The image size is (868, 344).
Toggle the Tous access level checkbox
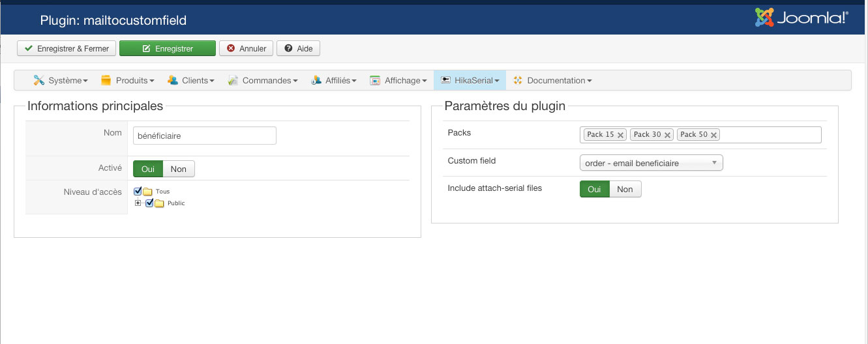[138, 192]
